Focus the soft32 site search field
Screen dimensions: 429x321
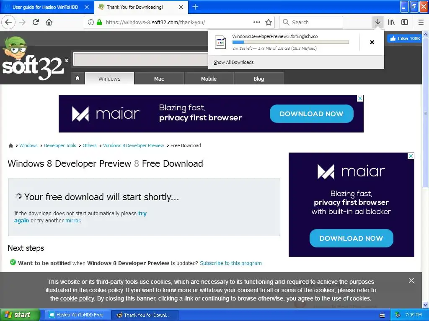click(141, 59)
